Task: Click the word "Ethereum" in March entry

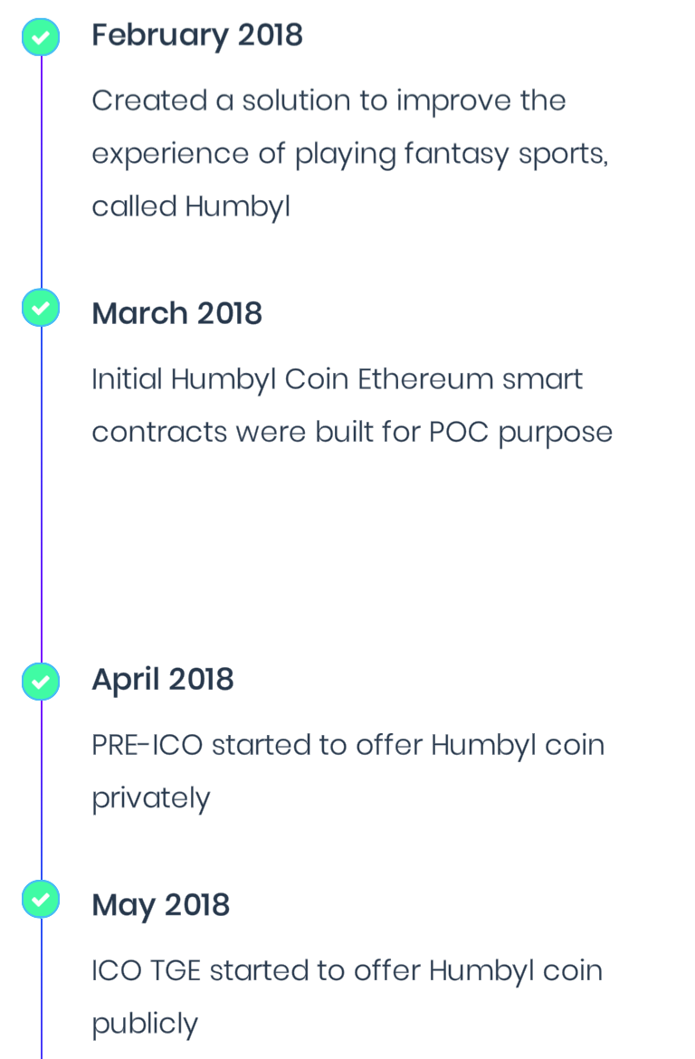Action: [425, 379]
